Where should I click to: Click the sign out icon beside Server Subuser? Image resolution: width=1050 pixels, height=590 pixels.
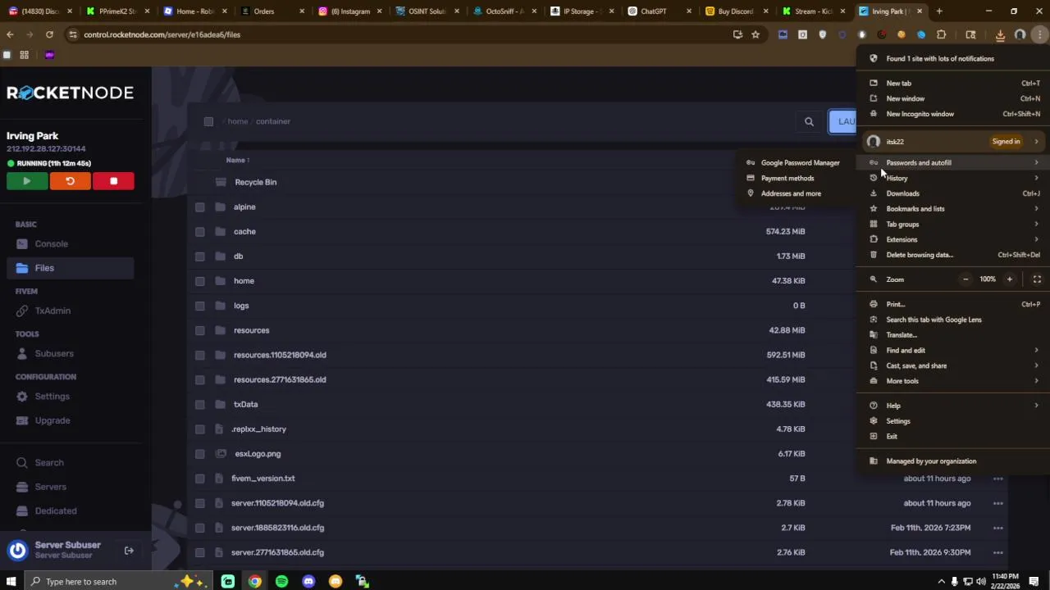tap(129, 551)
